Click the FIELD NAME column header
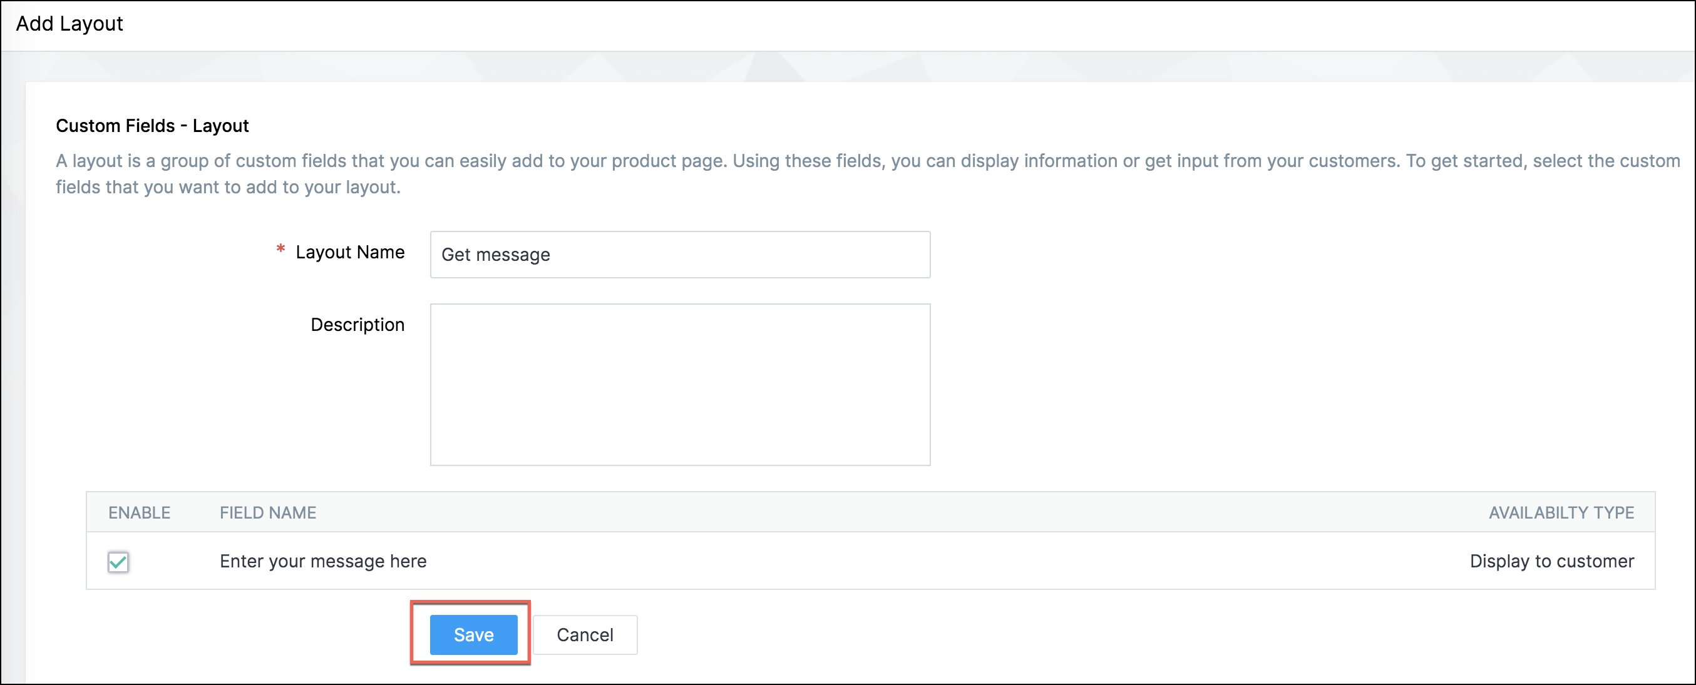 pos(267,512)
